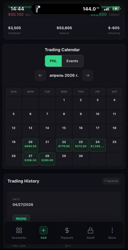
Task: Select April 28 with $390.00 profit
Action: (47, 159)
